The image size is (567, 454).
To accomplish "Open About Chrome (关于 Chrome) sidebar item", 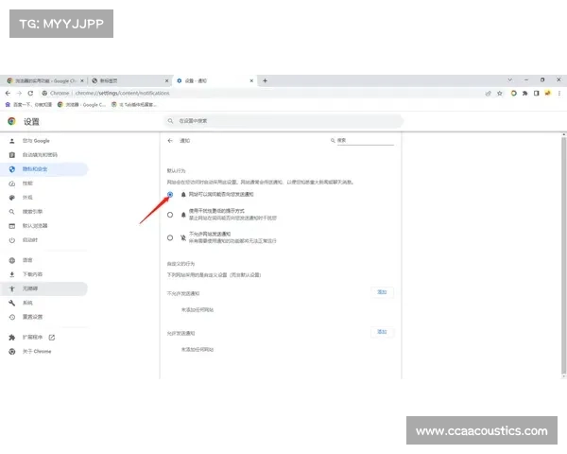I will [x=43, y=352].
